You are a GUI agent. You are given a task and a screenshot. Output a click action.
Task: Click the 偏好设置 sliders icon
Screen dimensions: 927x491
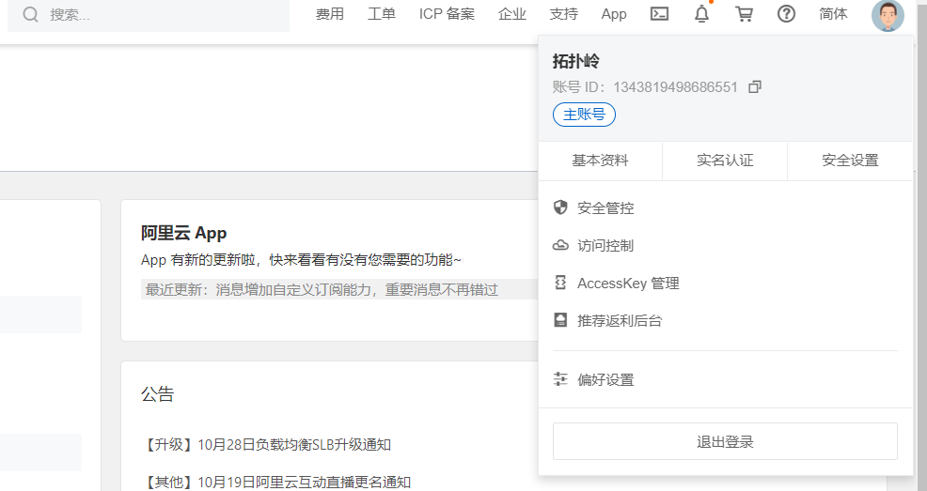560,379
